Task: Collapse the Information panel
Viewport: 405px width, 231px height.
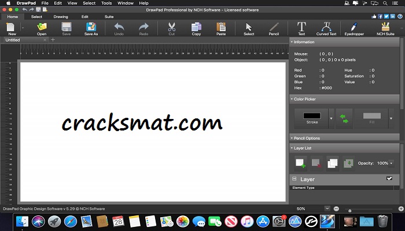Action: 292,42
